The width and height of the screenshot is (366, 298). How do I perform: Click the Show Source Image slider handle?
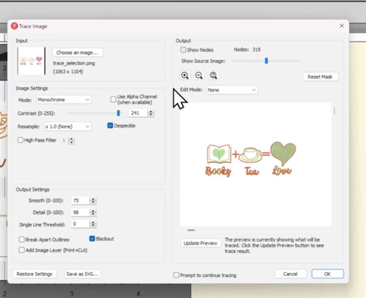click(266, 61)
